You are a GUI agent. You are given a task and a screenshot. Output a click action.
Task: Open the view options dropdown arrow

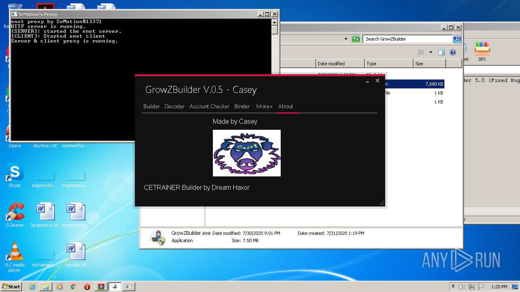431,52
